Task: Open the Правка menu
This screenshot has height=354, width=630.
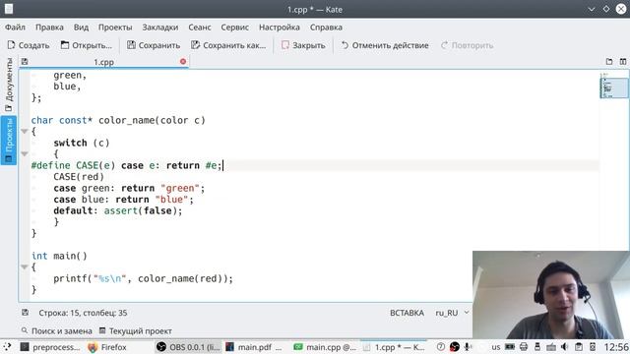Action: (x=49, y=28)
